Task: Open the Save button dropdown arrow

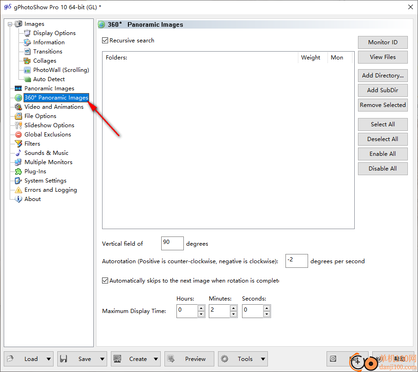Action: click(102, 359)
